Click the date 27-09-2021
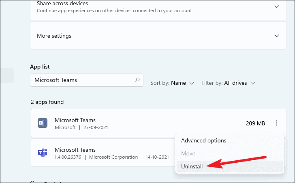 [96, 127]
